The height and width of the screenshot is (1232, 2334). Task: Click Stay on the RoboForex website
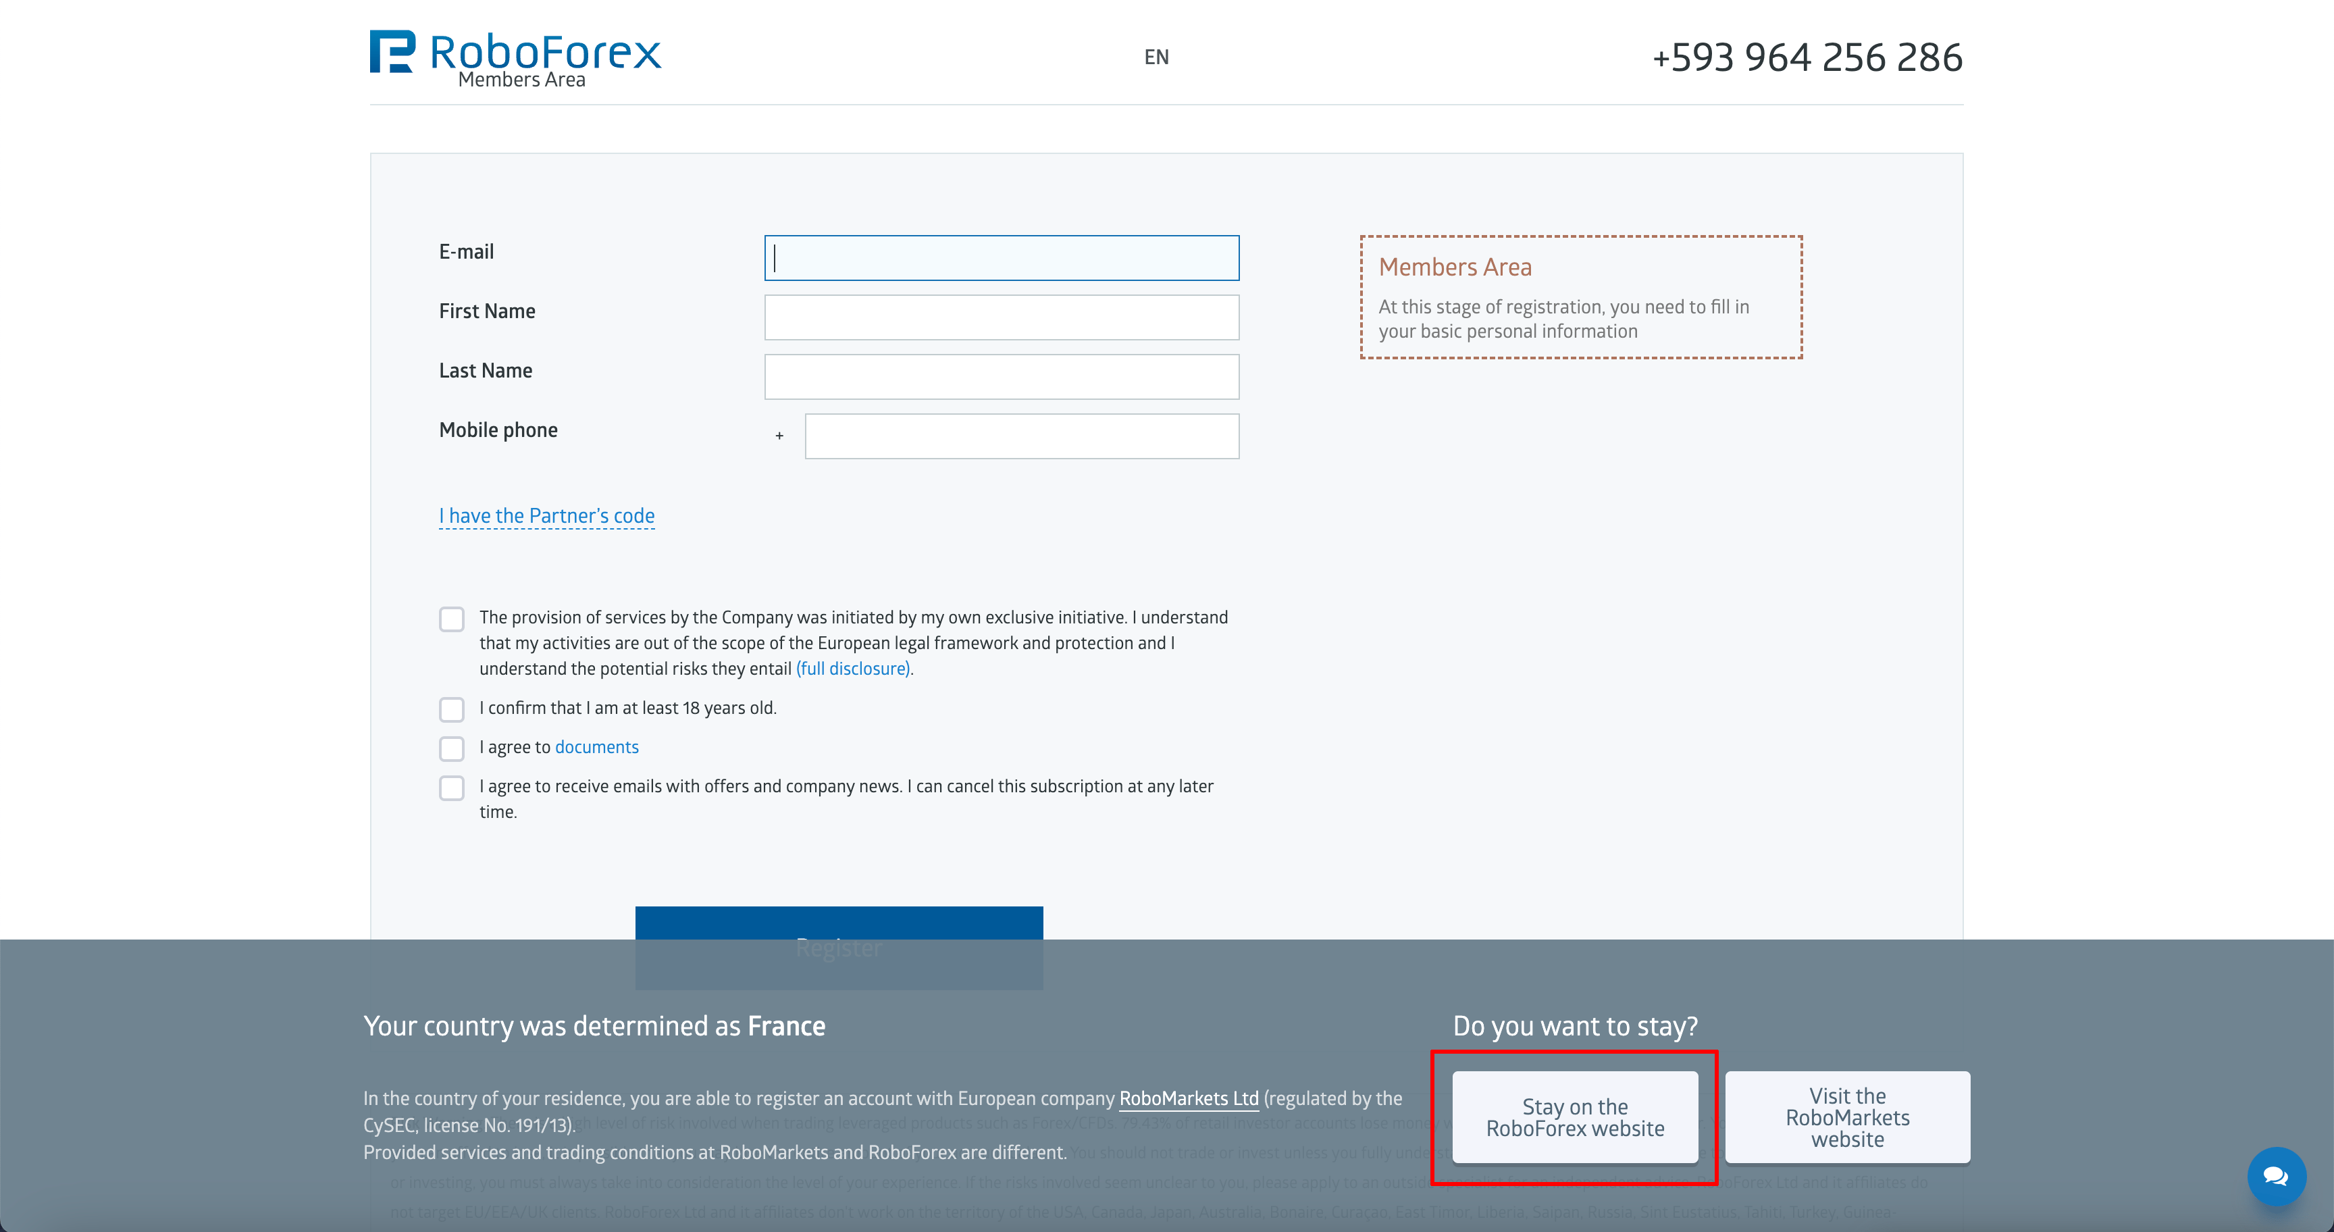[1575, 1117]
